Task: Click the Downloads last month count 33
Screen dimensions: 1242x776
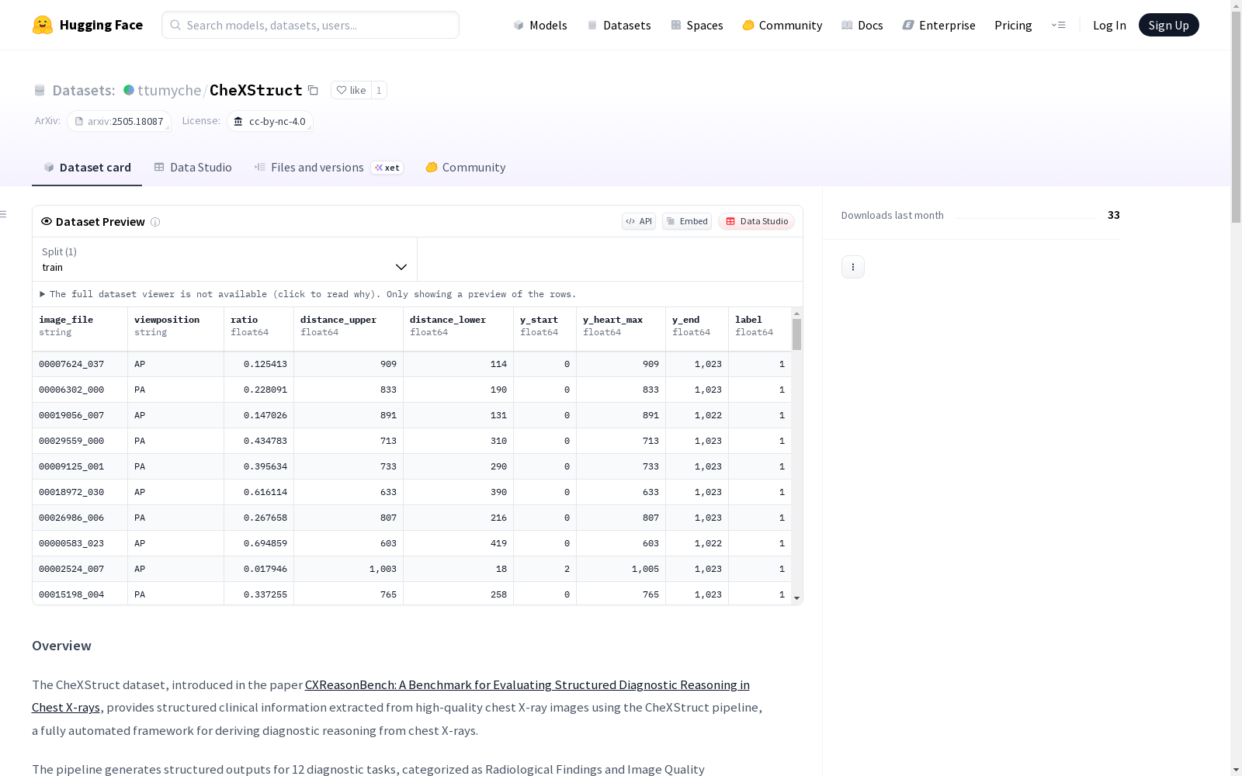Action: click(1113, 215)
